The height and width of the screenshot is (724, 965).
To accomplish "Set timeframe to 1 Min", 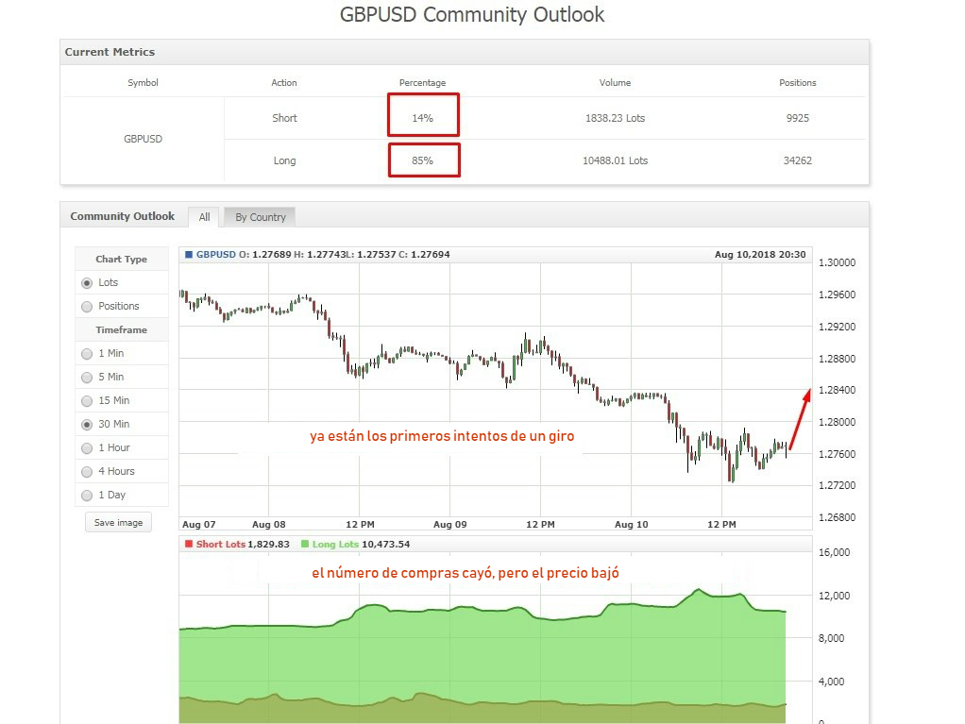I will coord(88,353).
